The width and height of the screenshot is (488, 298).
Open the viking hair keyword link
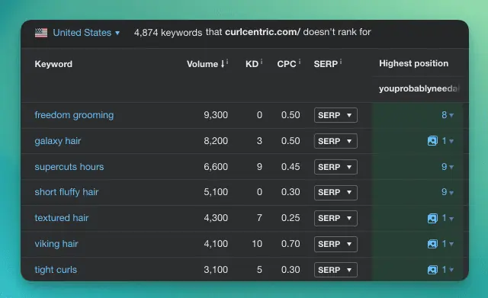[x=56, y=244]
